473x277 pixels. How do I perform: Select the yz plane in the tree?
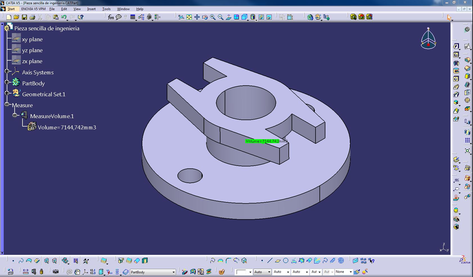[x=32, y=50]
